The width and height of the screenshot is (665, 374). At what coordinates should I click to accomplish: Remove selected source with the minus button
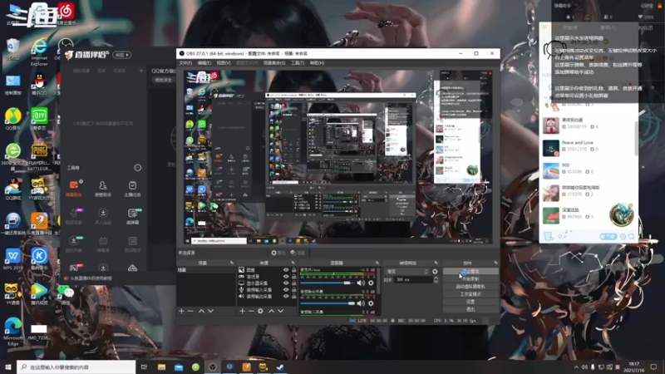click(x=251, y=311)
